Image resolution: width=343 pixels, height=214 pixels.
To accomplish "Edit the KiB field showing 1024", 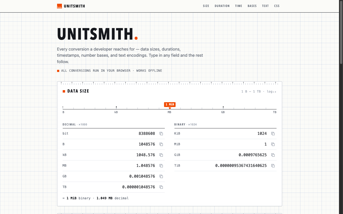I will (x=225, y=133).
